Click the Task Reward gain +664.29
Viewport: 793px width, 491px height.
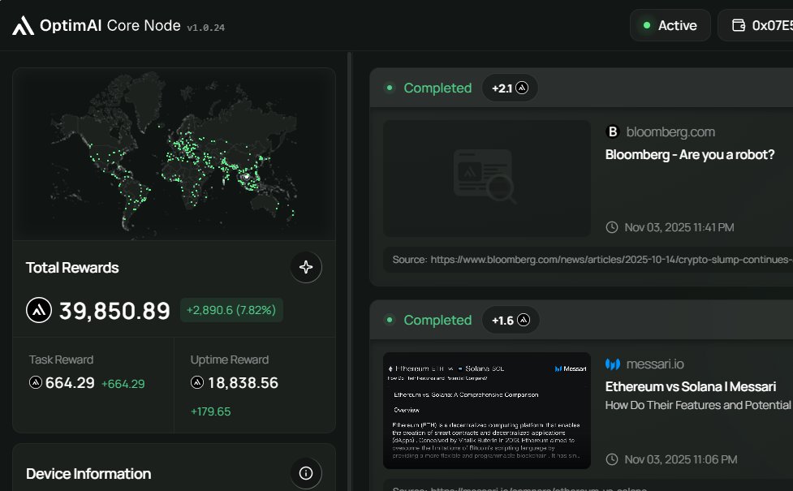[x=123, y=384]
